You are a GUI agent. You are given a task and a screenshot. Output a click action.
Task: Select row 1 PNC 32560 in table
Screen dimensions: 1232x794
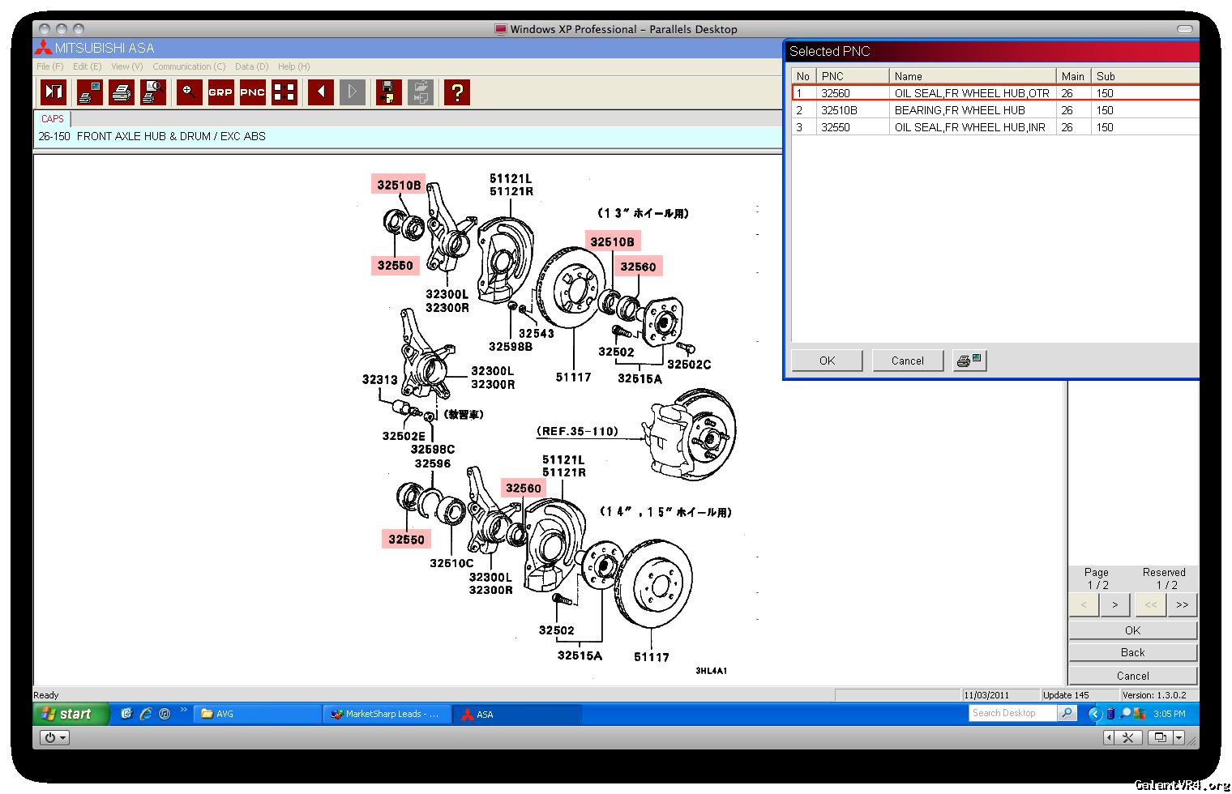coord(995,93)
